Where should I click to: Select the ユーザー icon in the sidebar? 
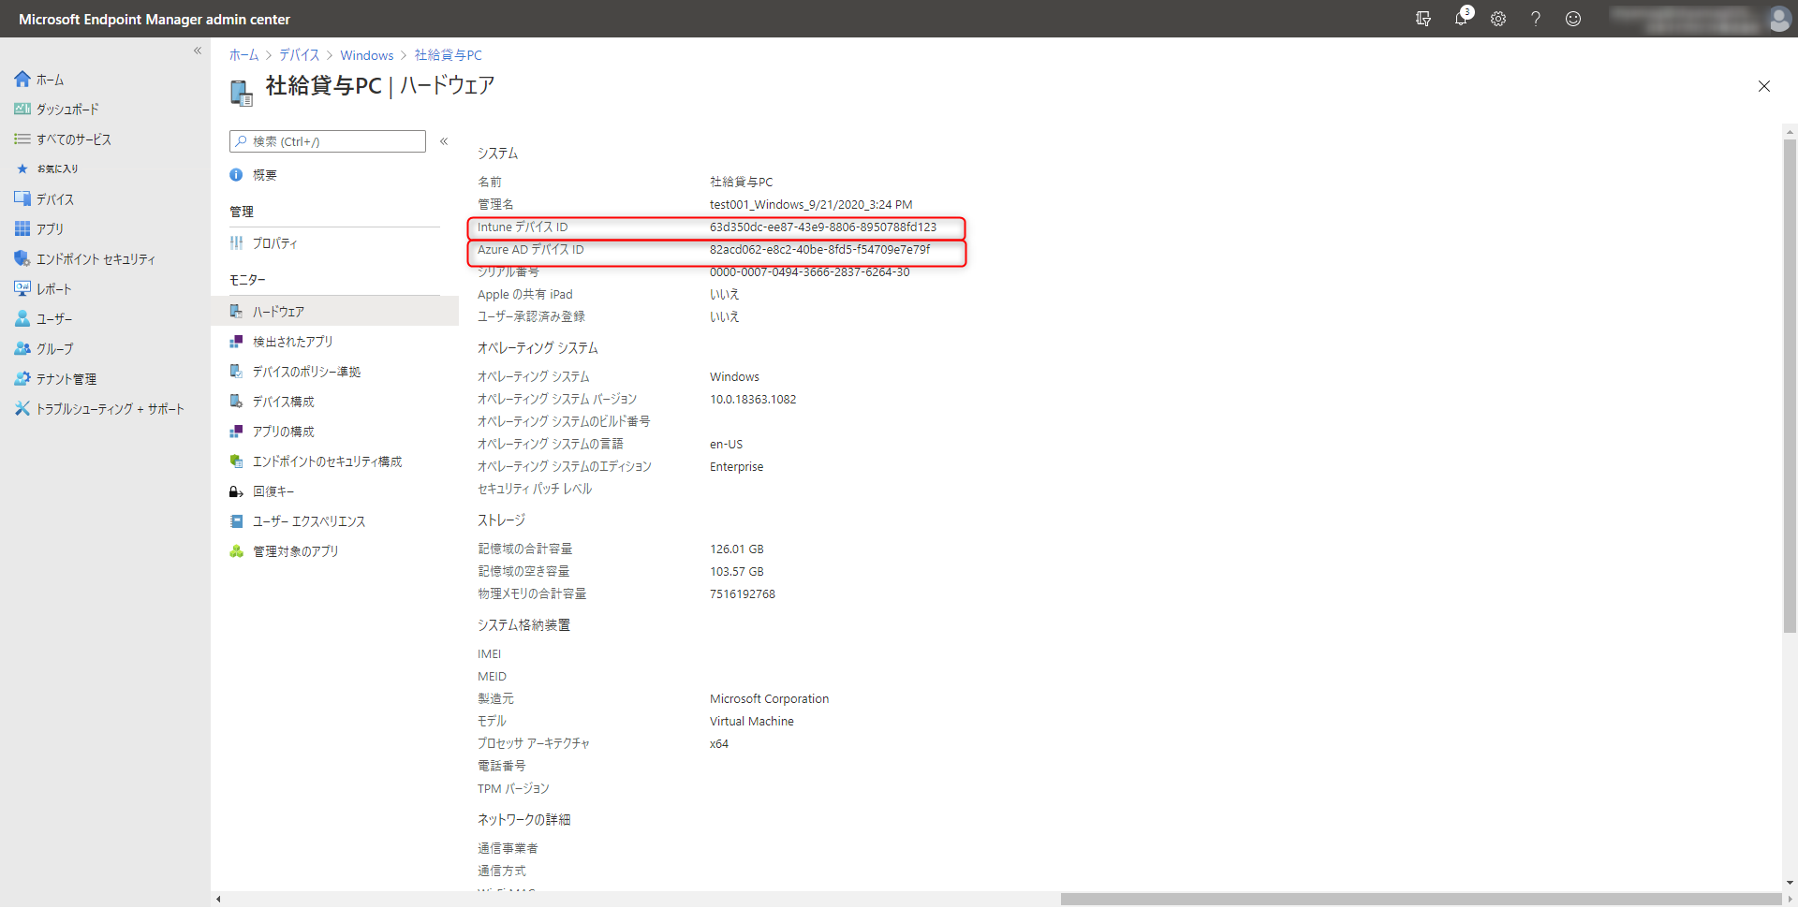tap(22, 318)
